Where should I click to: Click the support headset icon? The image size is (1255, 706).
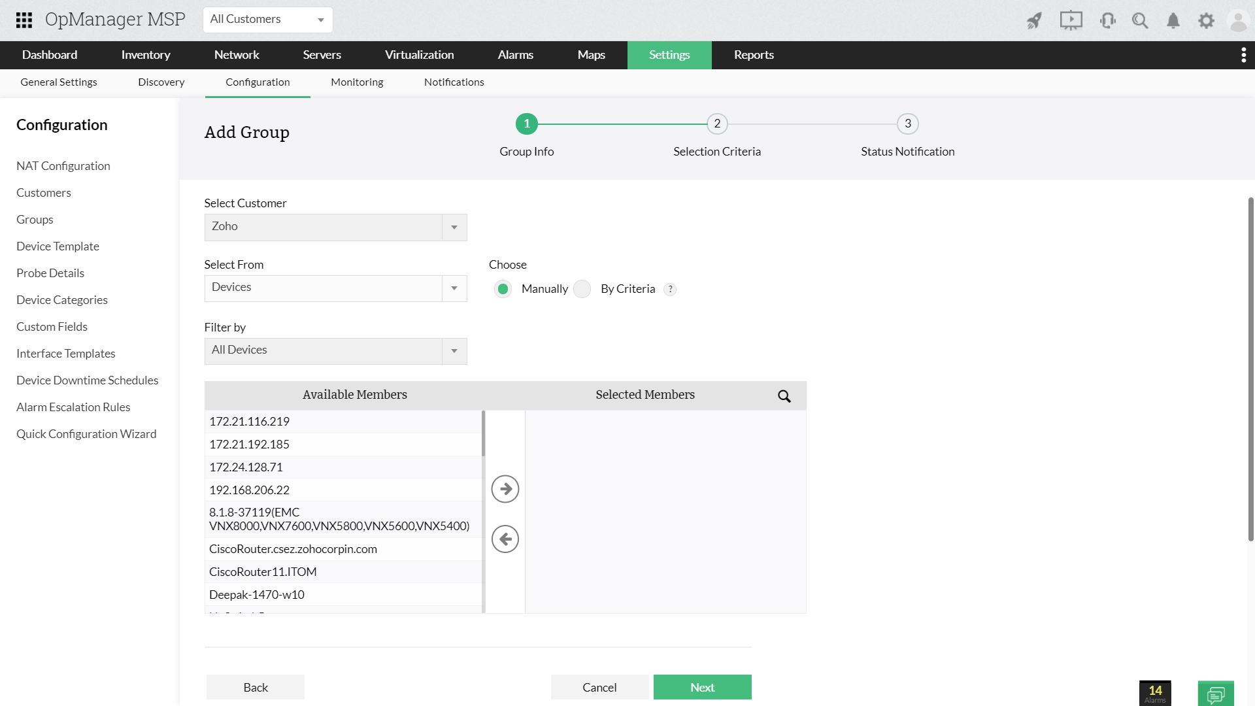(x=1107, y=21)
